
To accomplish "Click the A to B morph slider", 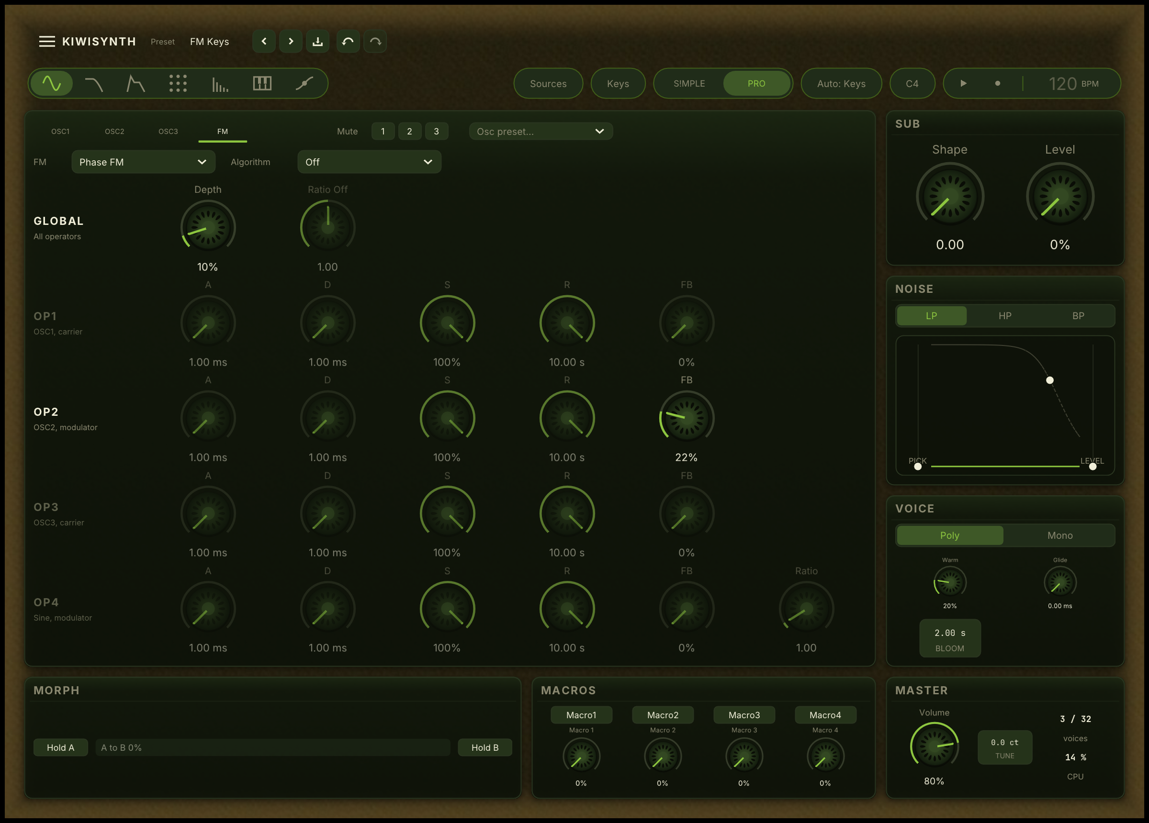I will tap(273, 747).
